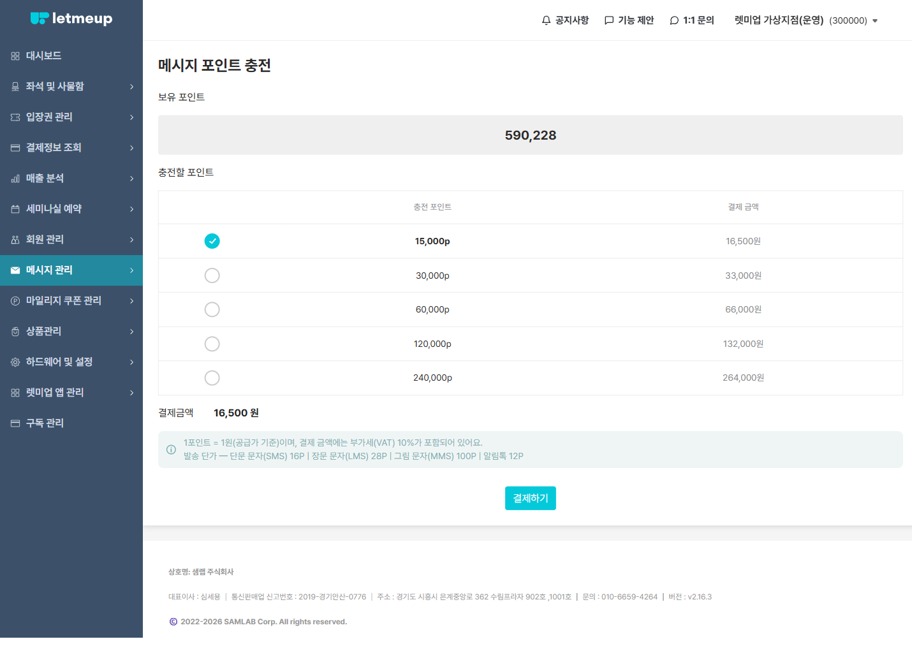Viewport: 912px width, 653px height.
Task: Click the 16,500 원 payment total
Action: click(236, 413)
